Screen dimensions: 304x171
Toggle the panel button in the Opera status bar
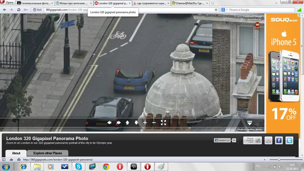pyautogui.click(x=4, y=160)
